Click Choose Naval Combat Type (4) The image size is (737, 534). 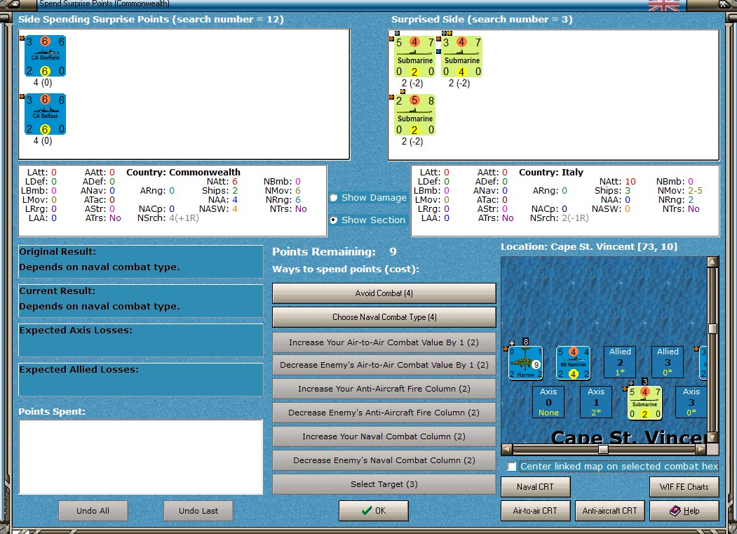point(384,317)
